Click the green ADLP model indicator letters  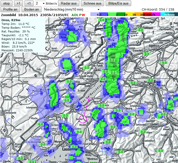(76, 15)
